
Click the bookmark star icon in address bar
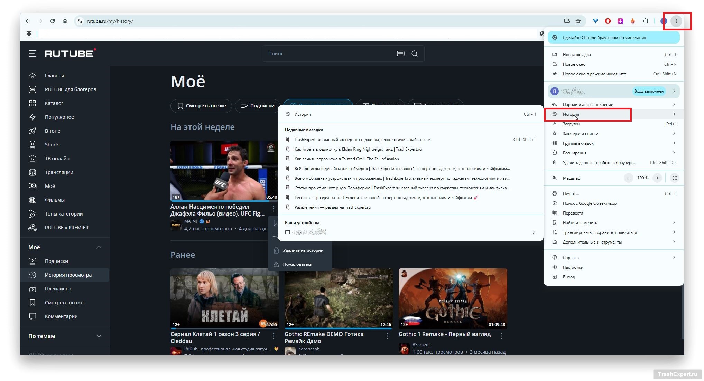click(x=578, y=21)
